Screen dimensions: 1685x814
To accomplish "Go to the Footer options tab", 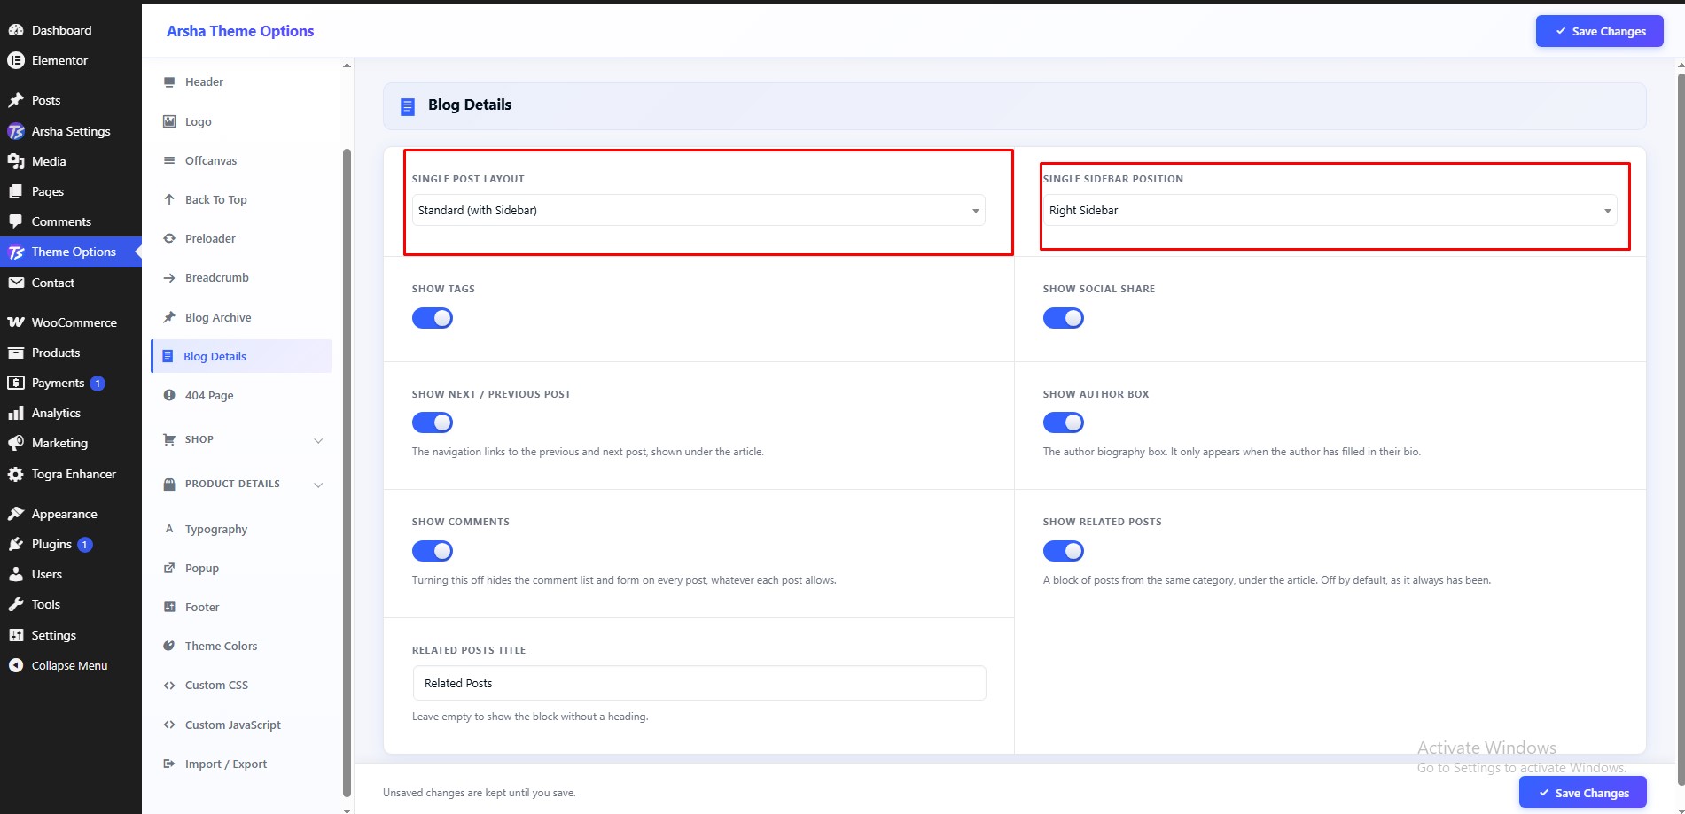I will click(241, 607).
